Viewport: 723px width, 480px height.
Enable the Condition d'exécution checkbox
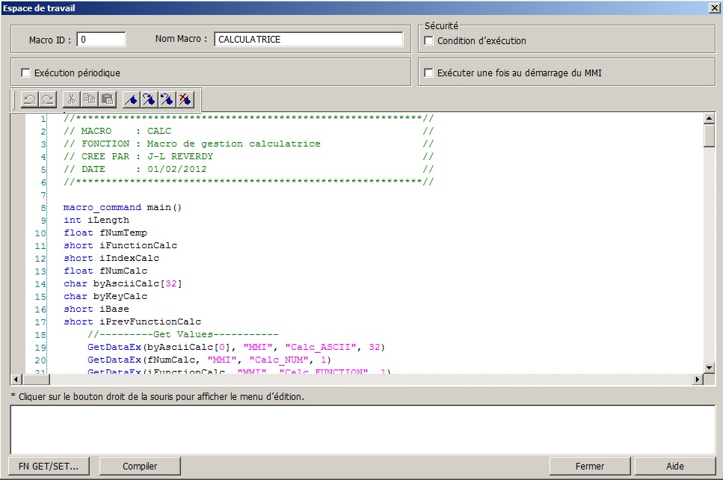coord(429,40)
